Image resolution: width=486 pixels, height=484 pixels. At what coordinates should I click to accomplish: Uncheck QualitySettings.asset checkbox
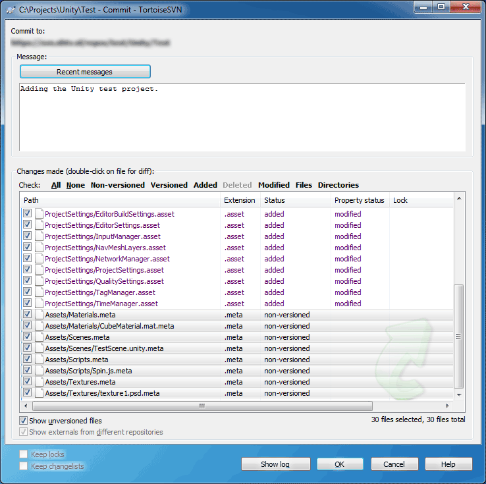click(27, 280)
